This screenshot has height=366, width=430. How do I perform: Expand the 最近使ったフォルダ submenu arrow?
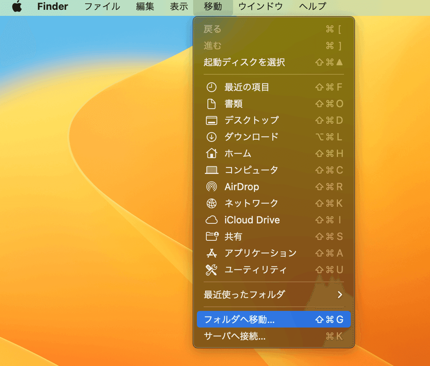tap(340, 295)
